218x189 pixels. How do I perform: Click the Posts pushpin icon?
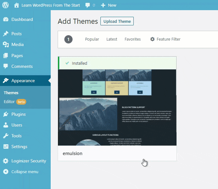coord(6,34)
